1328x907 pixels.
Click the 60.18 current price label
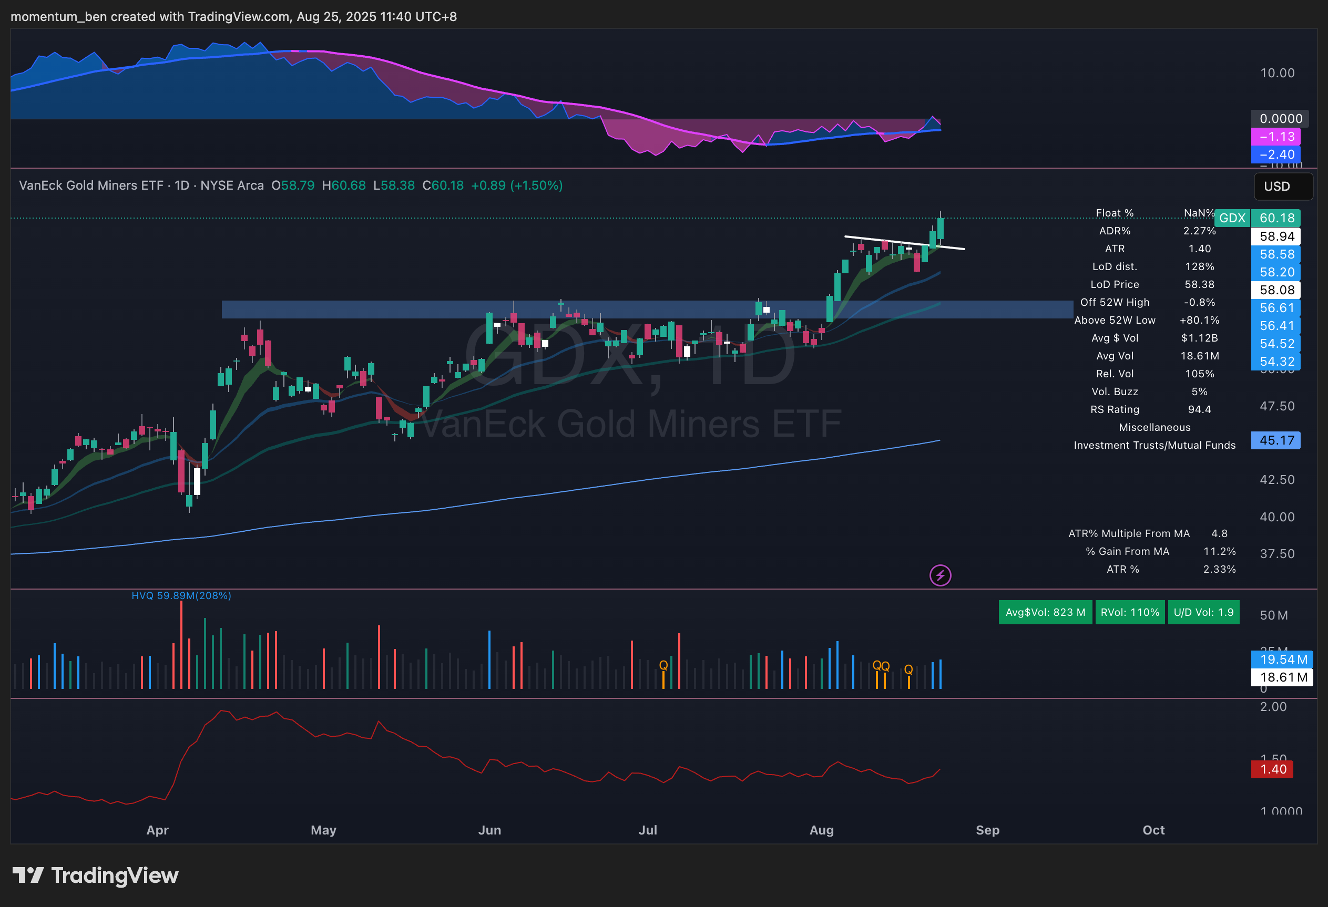pyautogui.click(x=1276, y=218)
